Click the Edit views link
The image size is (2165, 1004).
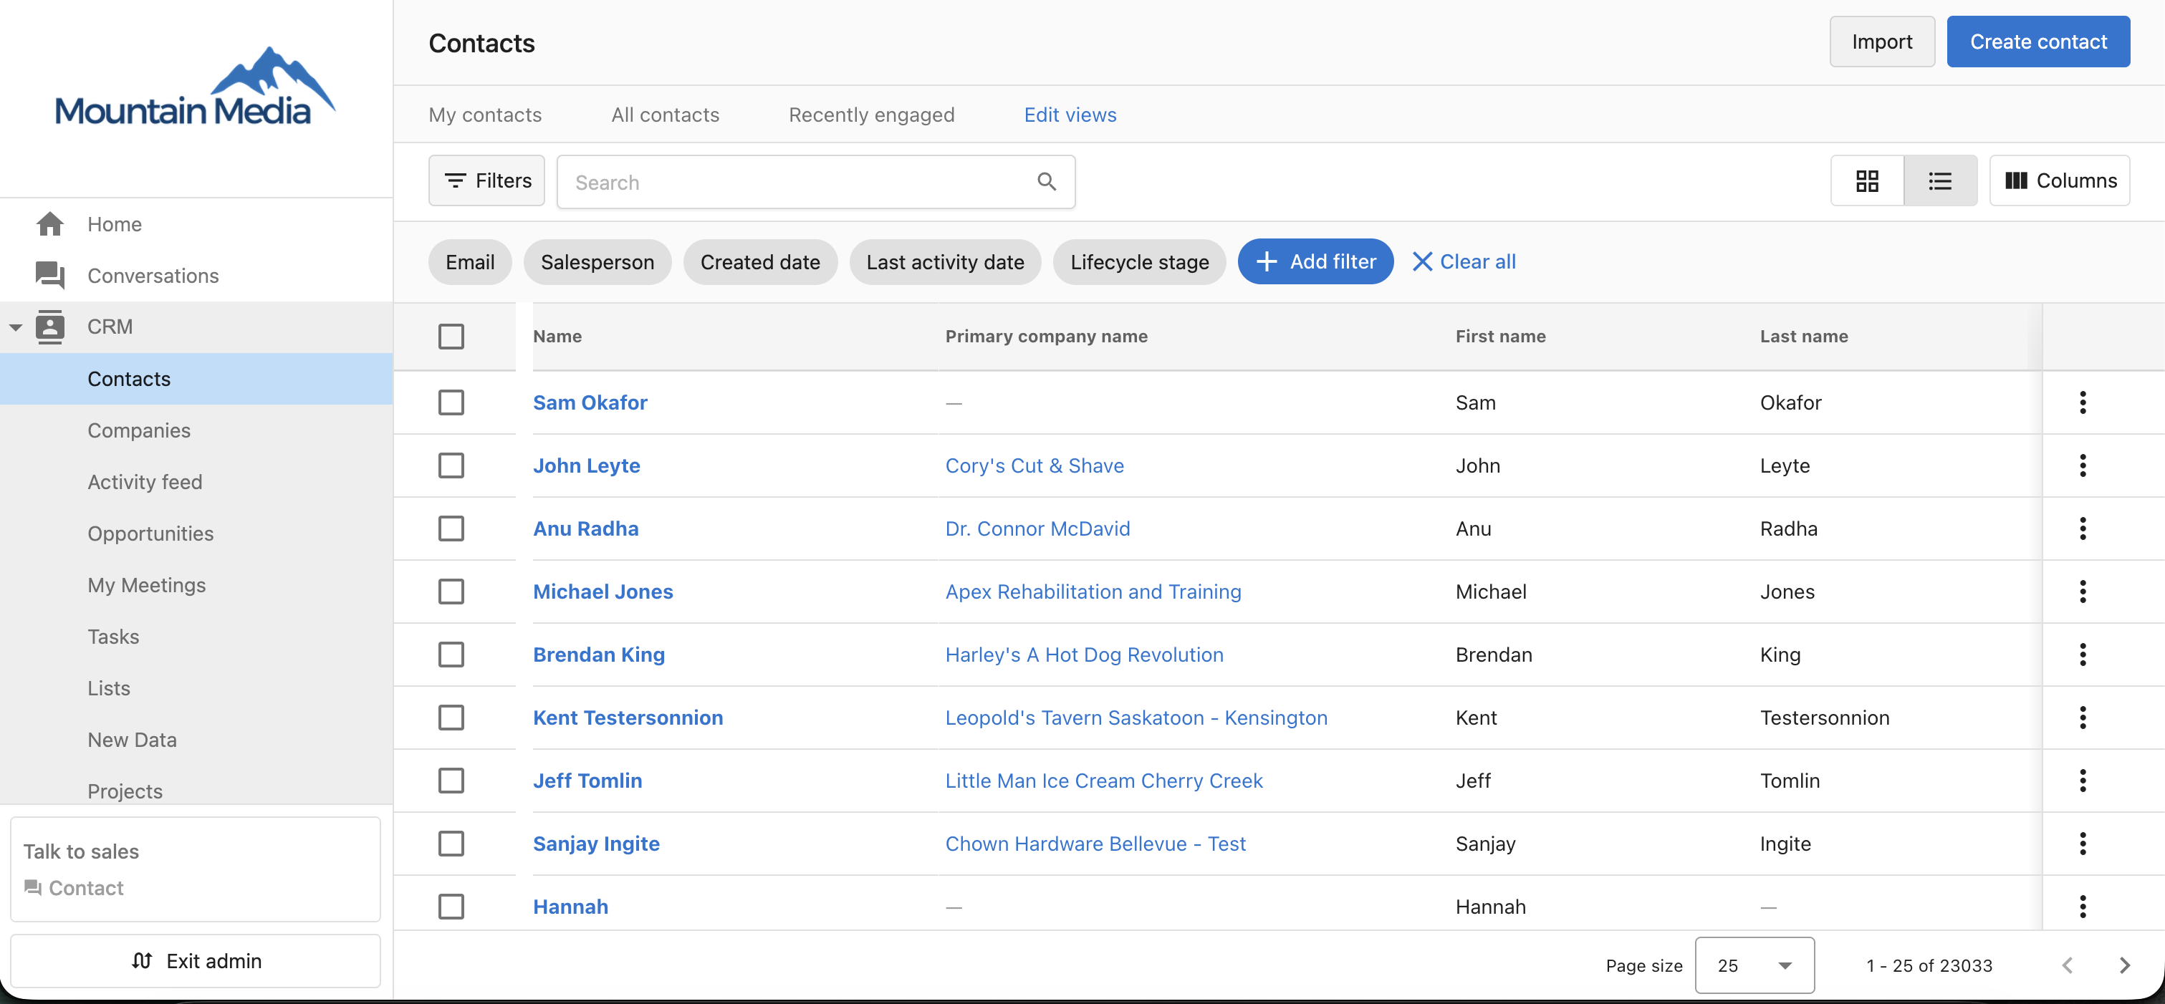pos(1070,115)
